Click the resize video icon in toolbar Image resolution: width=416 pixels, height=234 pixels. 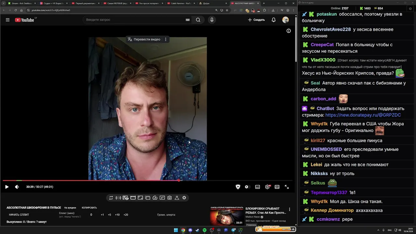tap(140, 198)
